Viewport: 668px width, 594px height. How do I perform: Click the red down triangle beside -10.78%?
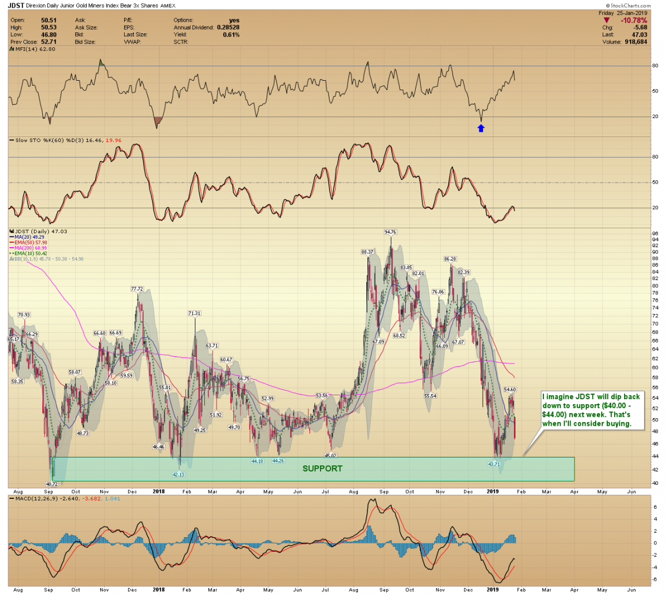click(x=607, y=21)
